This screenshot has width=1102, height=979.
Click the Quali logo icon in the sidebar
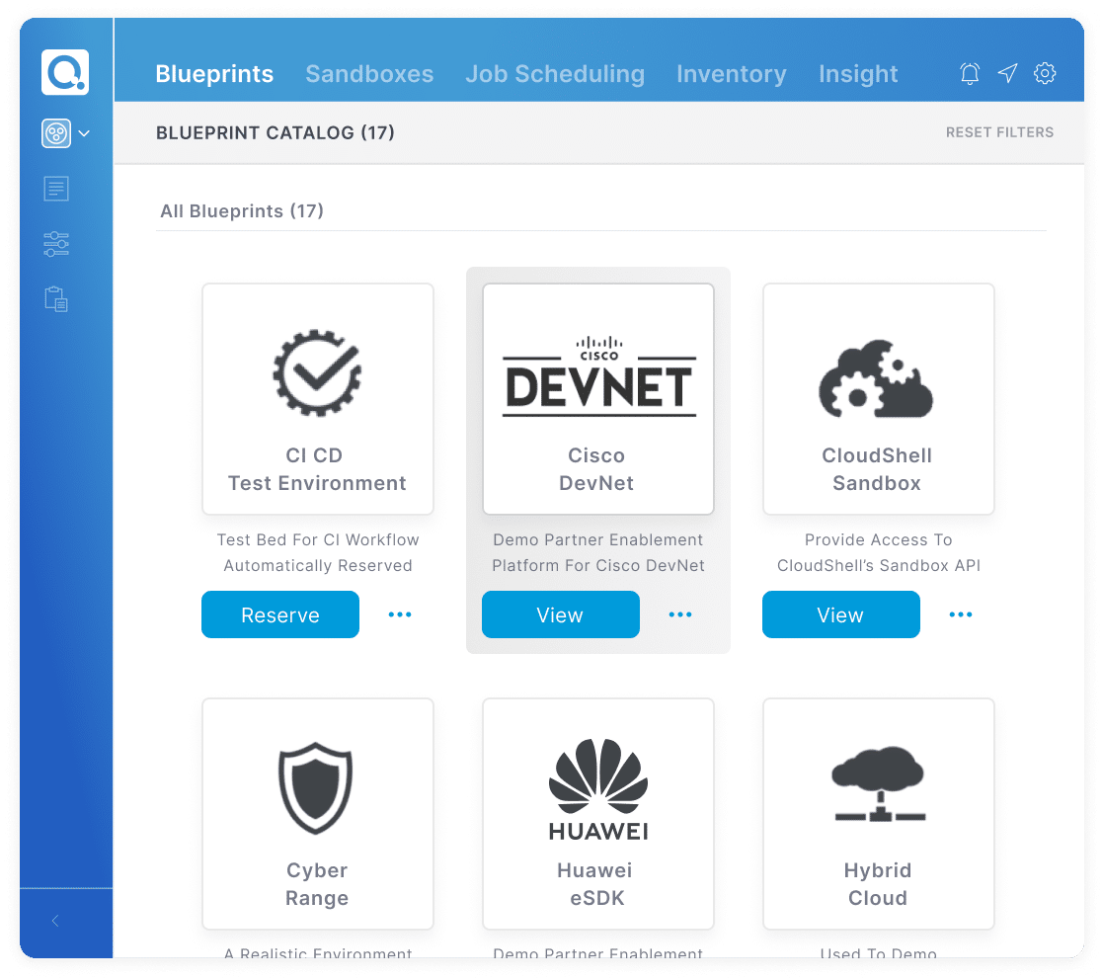[x=65, y=72]
